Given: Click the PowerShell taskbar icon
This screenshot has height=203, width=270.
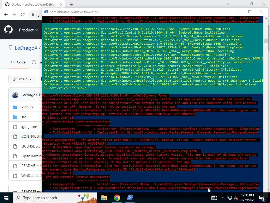Looking at the screenshot, I should pyautogui.click(x=130, y=198).
